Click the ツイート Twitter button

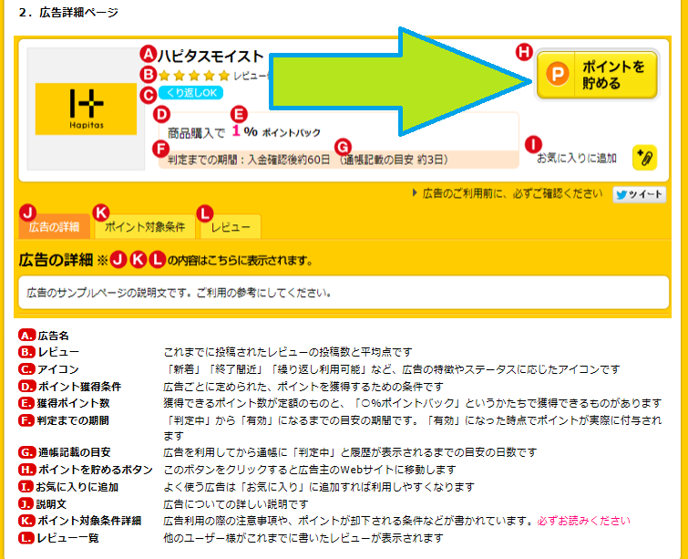tap(640, 194)
